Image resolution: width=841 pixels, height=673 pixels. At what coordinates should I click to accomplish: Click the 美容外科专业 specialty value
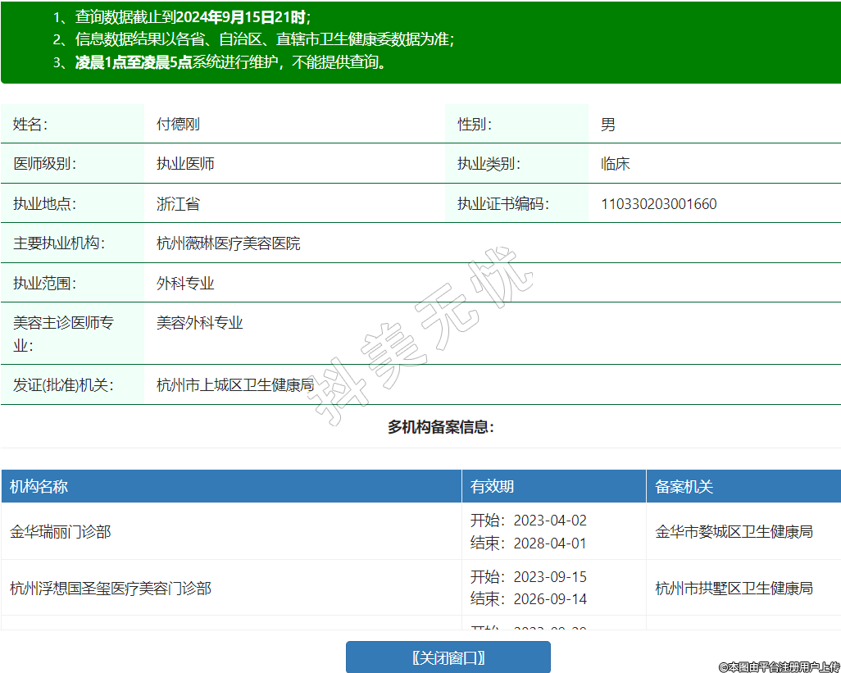tap(200, 323)
